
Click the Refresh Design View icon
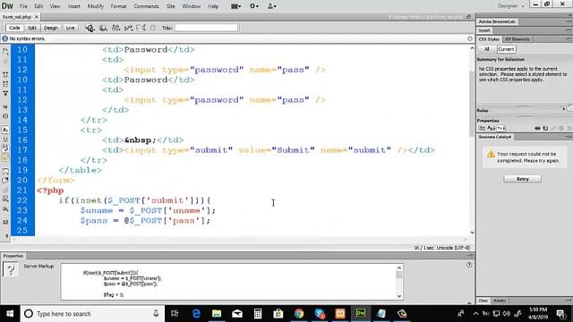click(x=153, y=28)
